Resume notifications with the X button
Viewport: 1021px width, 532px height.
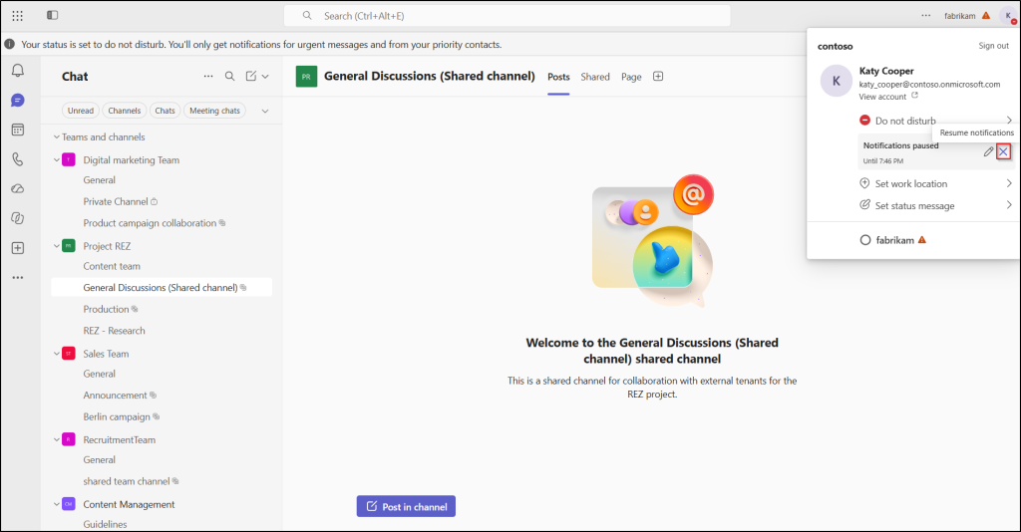[1003, 151]
